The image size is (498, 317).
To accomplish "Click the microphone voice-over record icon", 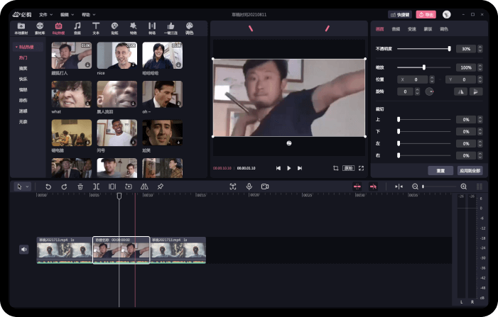I will (249, 187).
